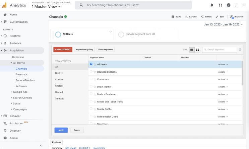Viewport: 249px width, 149px height.
Task: Click the Realtime clock icon
Action: point(5,36)
